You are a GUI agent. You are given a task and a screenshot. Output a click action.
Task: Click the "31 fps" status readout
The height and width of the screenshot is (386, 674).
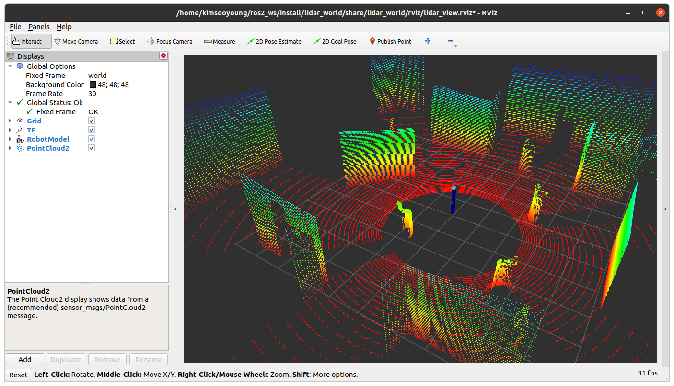648,373
